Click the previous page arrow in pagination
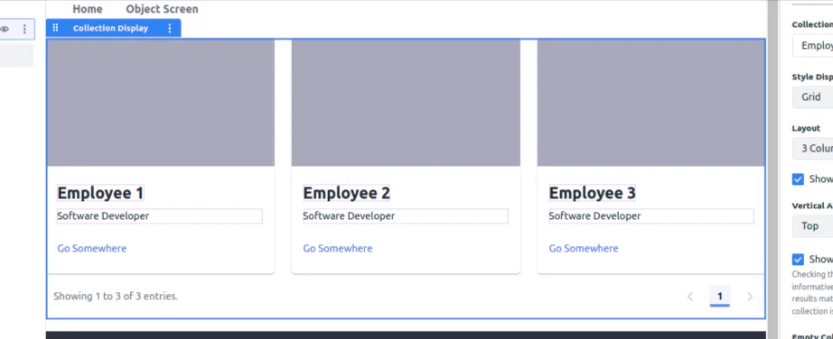Screen dimensions: 833x339 [690, 297]
